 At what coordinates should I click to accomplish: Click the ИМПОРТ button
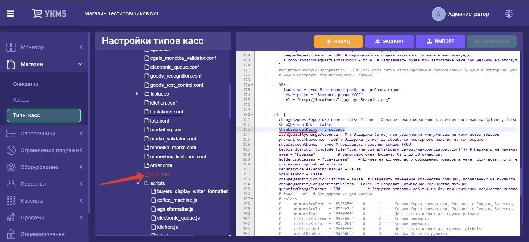(x=440, y=41)
